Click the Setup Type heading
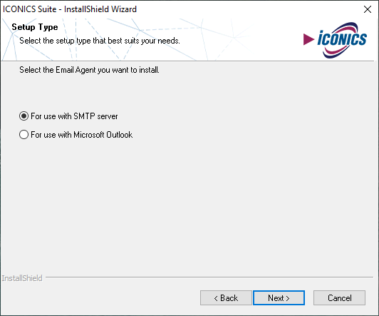Screen dimensions: 379x316 coord(35,27)
